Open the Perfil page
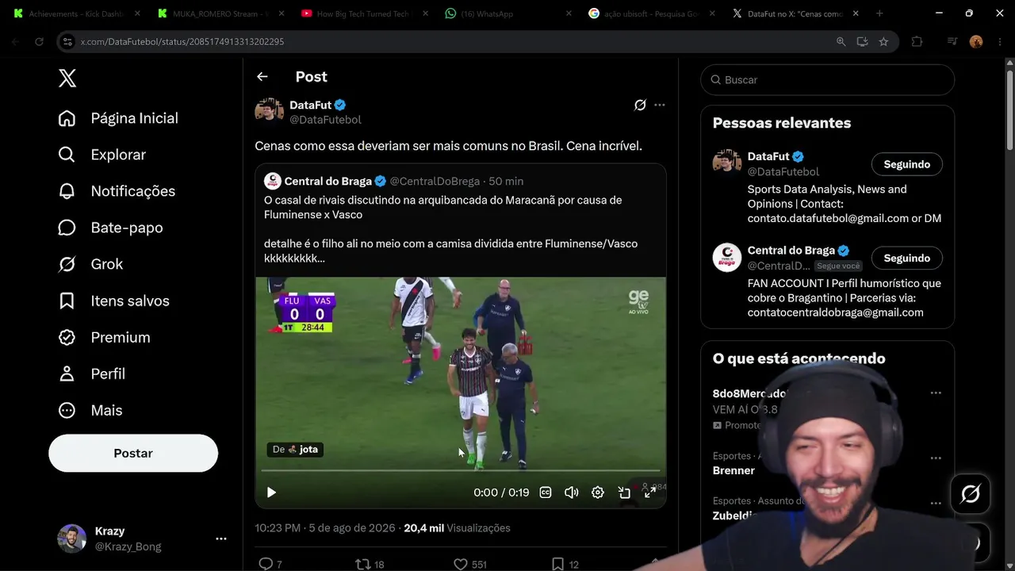1015x571 pixels. coord(92,374)
